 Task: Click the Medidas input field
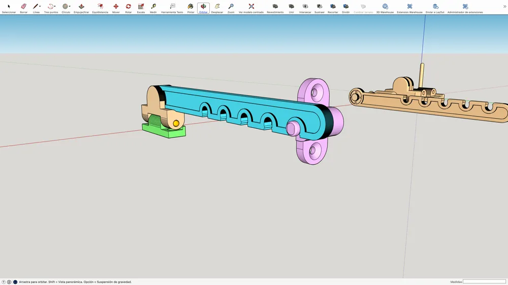(x=484, y=282)
